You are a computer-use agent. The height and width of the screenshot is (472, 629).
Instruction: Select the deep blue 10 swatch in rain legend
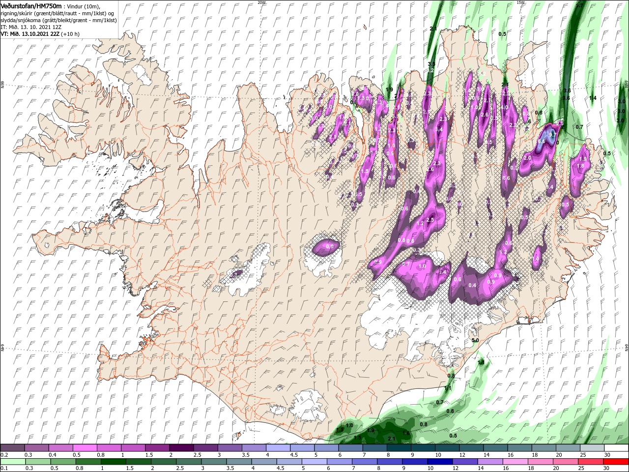pyautogui.click(x=440, y=462)
